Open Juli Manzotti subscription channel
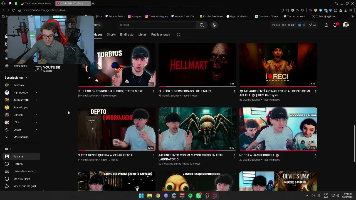 pyautogui.click(x=21, y=100)
